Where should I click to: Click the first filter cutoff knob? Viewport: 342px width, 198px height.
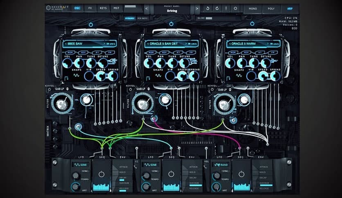(x=62, y=104)
